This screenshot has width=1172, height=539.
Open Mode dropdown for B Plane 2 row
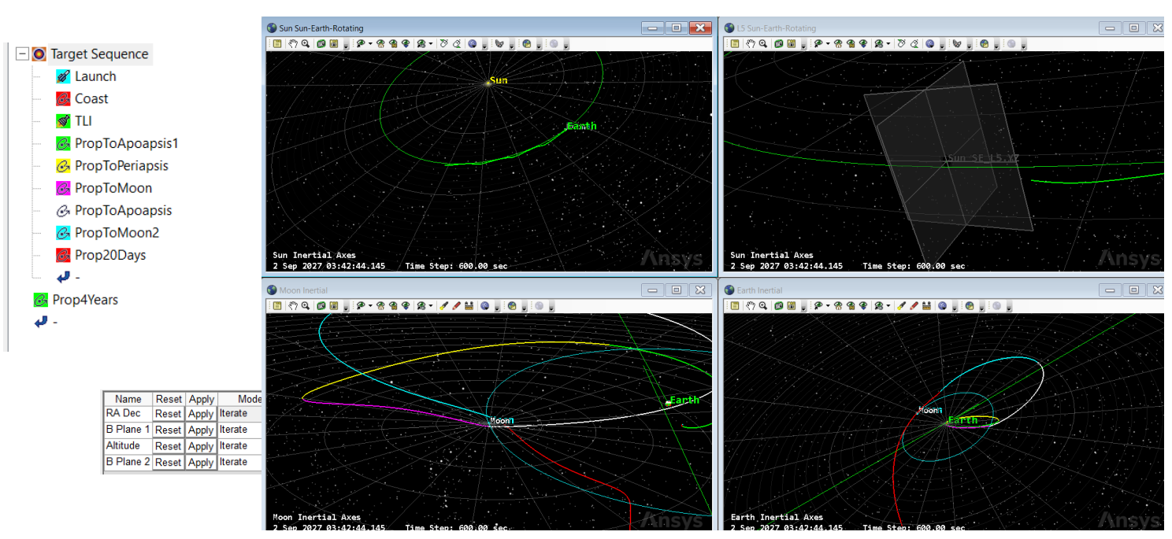pyautogui.click(x=239, y=462)
